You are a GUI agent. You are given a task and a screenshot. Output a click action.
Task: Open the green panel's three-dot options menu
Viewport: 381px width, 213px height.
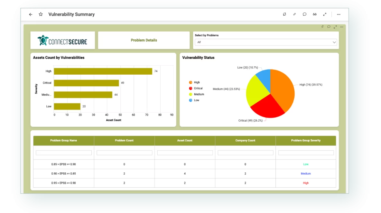[342, 27]
